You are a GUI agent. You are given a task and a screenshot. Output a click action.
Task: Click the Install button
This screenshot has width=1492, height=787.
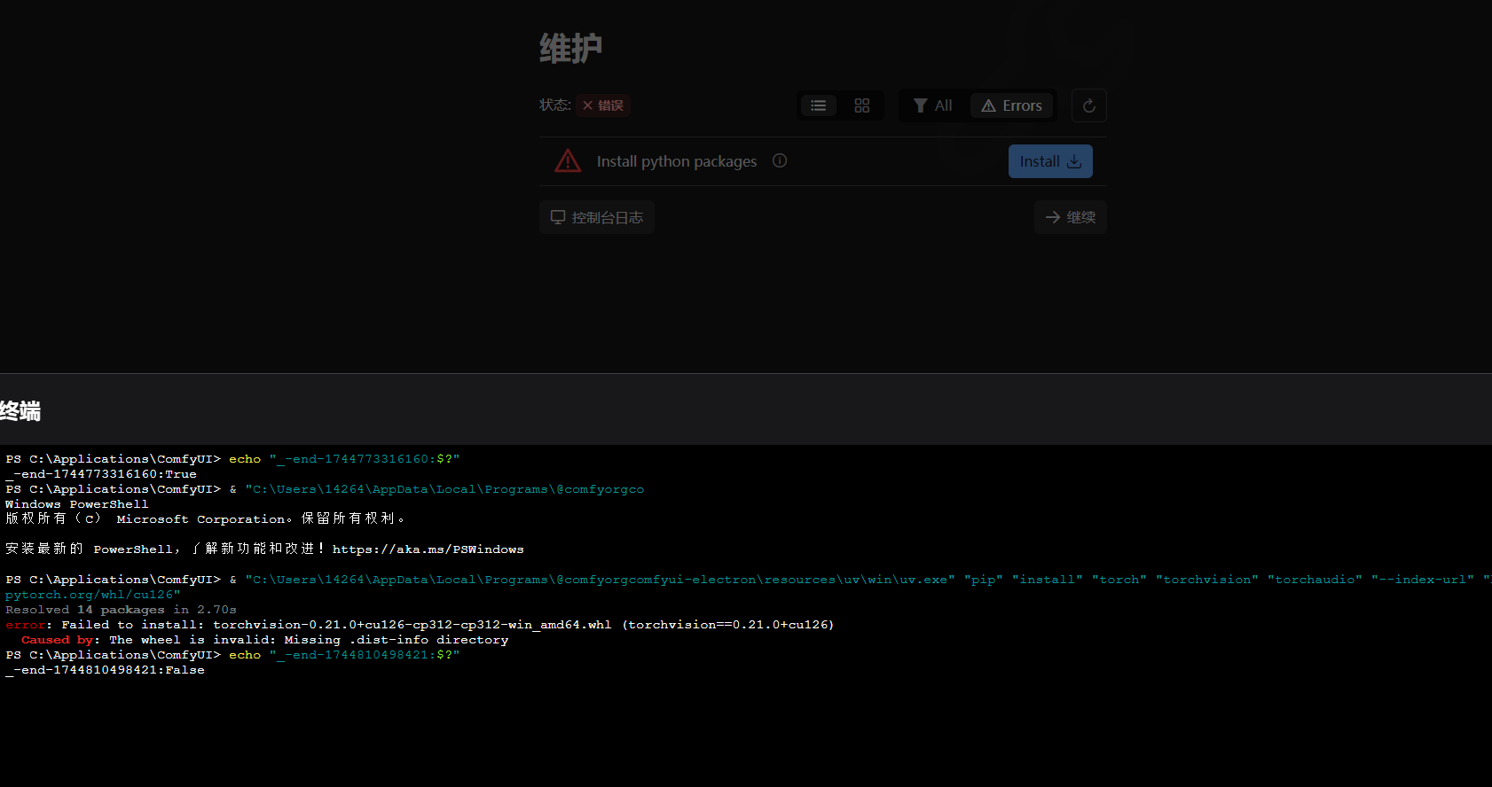1050,161
